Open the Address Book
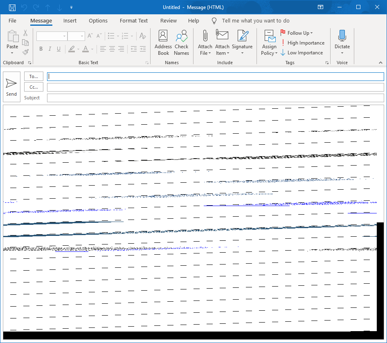 tap(163, 43)
